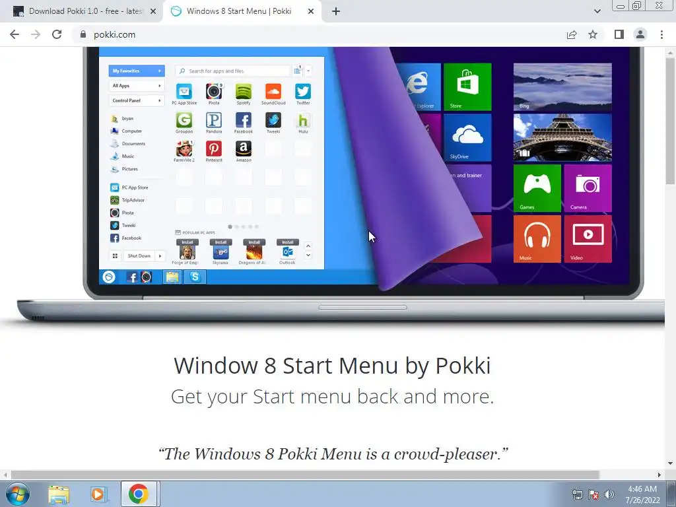Open the Windows Start button
The image size is (676, 507).
pos(18,494)
